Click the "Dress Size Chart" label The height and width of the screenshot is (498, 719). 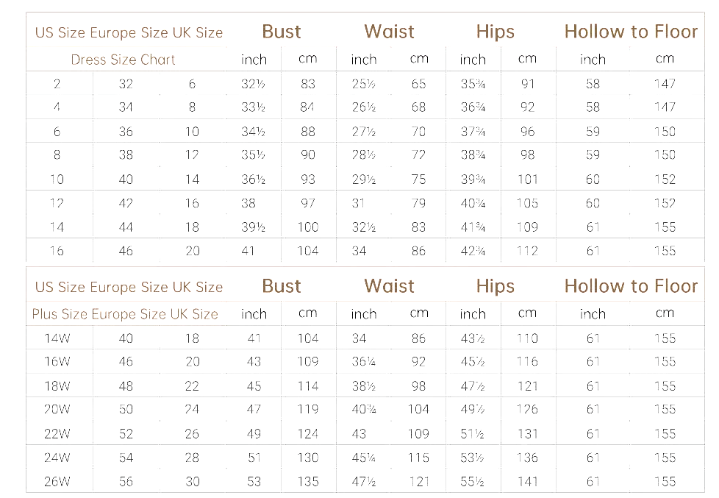123,60
